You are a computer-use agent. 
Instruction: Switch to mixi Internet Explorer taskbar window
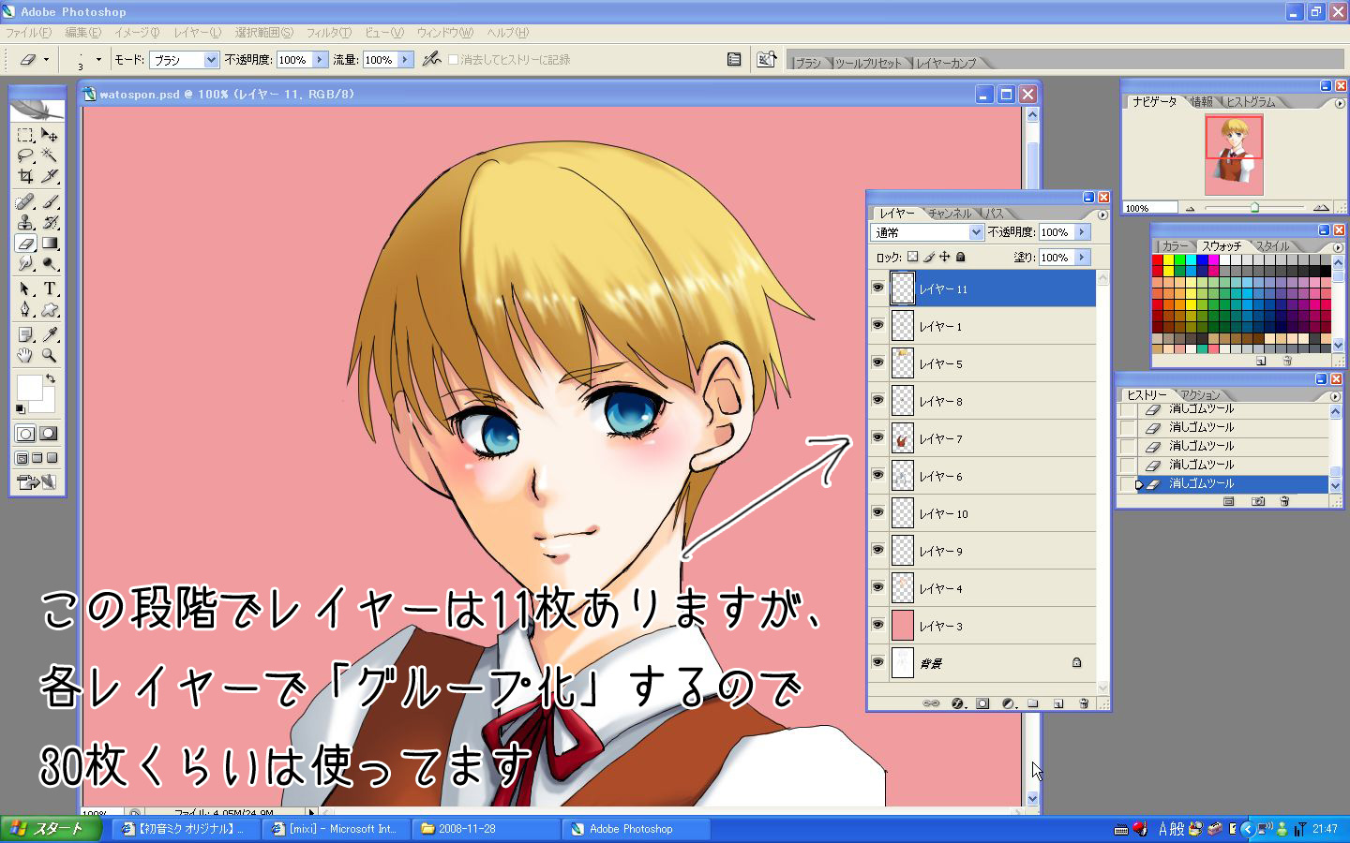click(335, 829)
